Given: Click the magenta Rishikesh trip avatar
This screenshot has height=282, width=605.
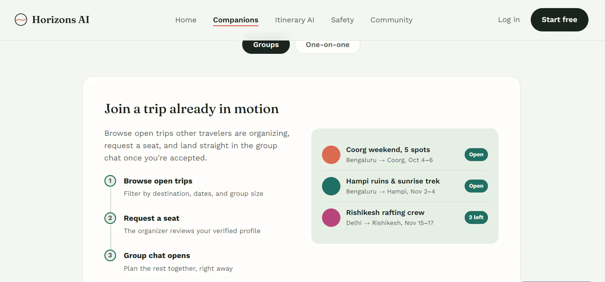Looking at the screenshot, I should click(331, 217).
